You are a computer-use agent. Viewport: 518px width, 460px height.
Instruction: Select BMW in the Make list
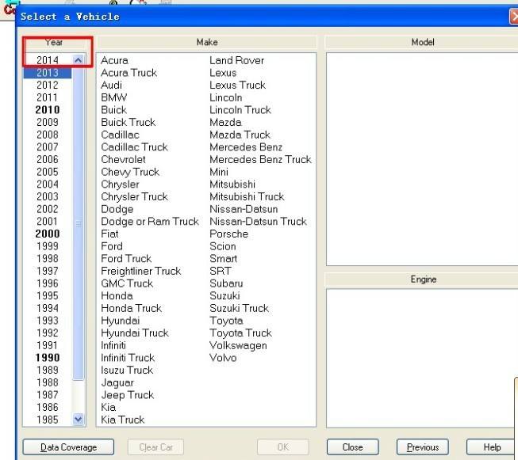pyautogui.click(x=113, y=97)
